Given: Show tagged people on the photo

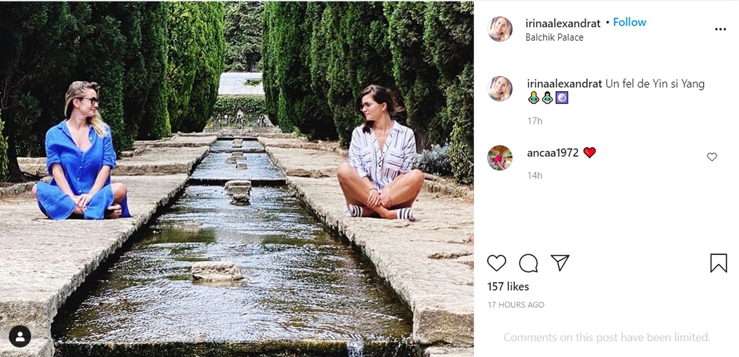Looking at the screenshot, I should pyautogui.click(x=20, y=337).
